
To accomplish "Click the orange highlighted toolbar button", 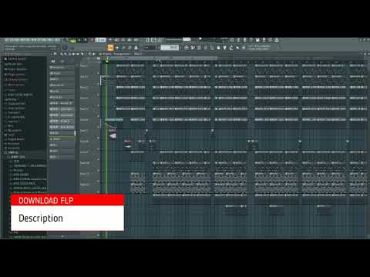I will point(110,48).
